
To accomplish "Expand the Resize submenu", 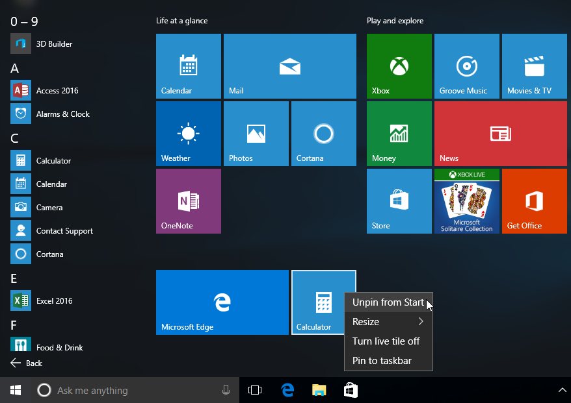I will [388, 322].
